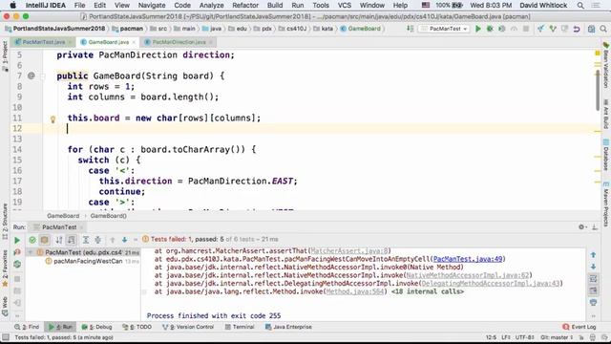
Task: Switch to the PacManDirection.java editor tab
Action: (179, 42)
